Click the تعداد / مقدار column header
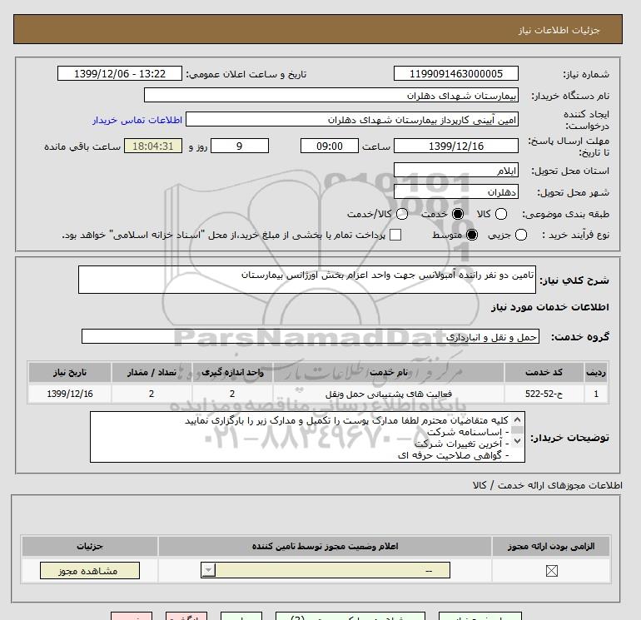Image resolution: width=641 pixels, height=620 pixels. pyautogui.click(x=152, y=372)
